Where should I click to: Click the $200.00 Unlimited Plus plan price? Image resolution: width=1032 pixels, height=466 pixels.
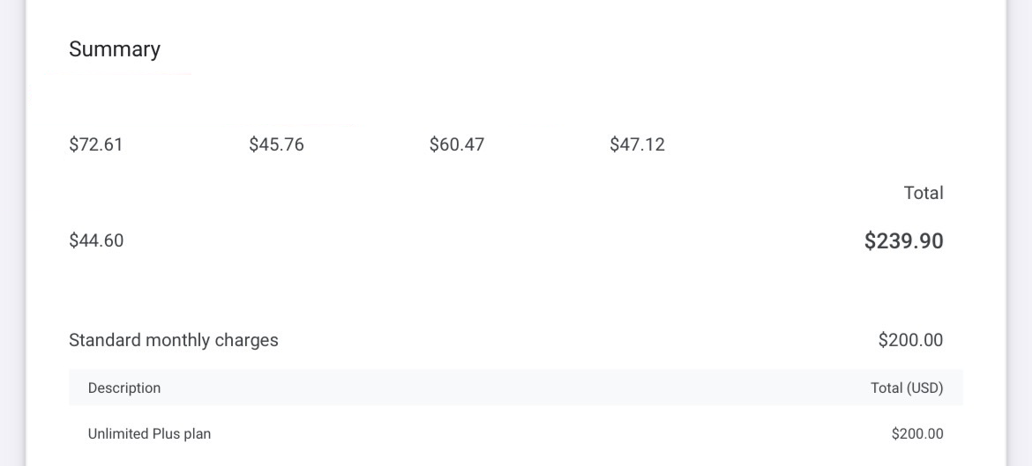tap(917, 433)
